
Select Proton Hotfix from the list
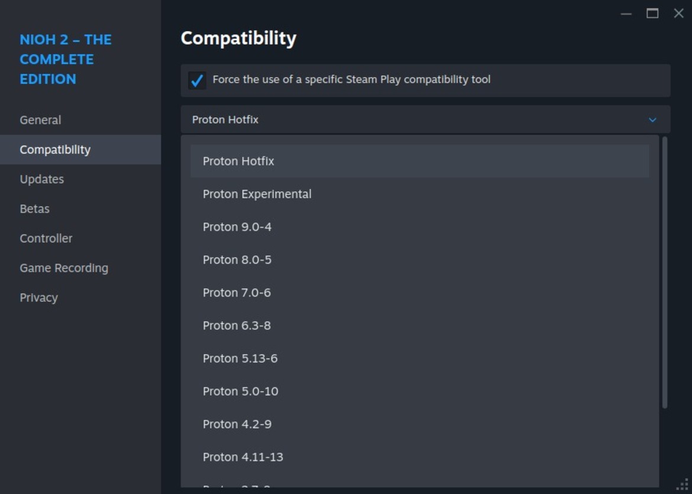point(238,161)
